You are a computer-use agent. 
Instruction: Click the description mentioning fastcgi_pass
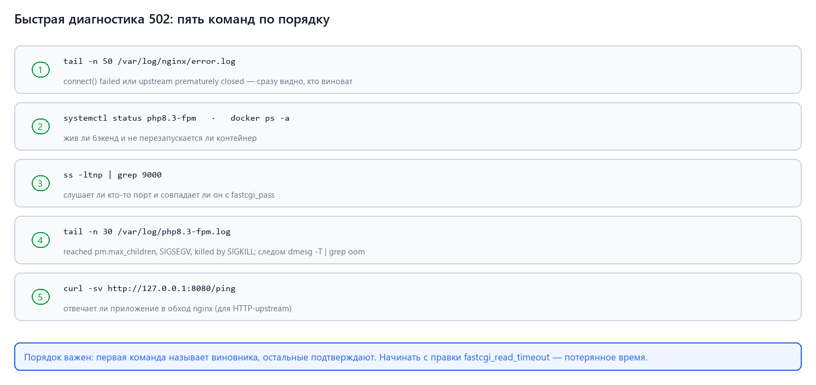pos(169,195)
